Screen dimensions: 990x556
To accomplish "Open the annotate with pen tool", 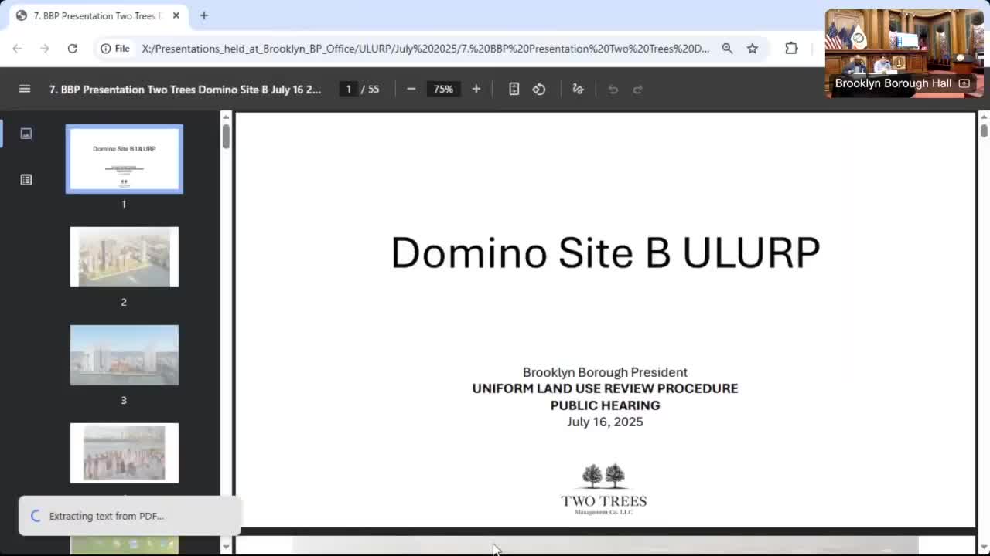I will (x=578, y=89).
